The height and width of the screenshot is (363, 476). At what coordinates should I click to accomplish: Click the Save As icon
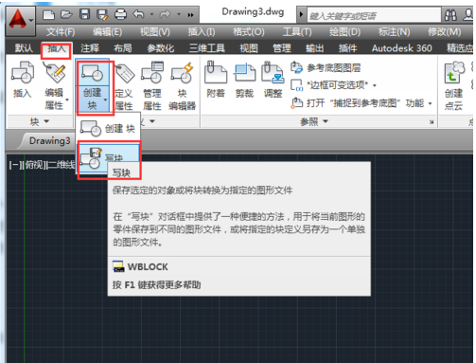(102, 14)
